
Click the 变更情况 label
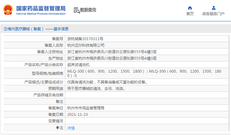point(56,121)
